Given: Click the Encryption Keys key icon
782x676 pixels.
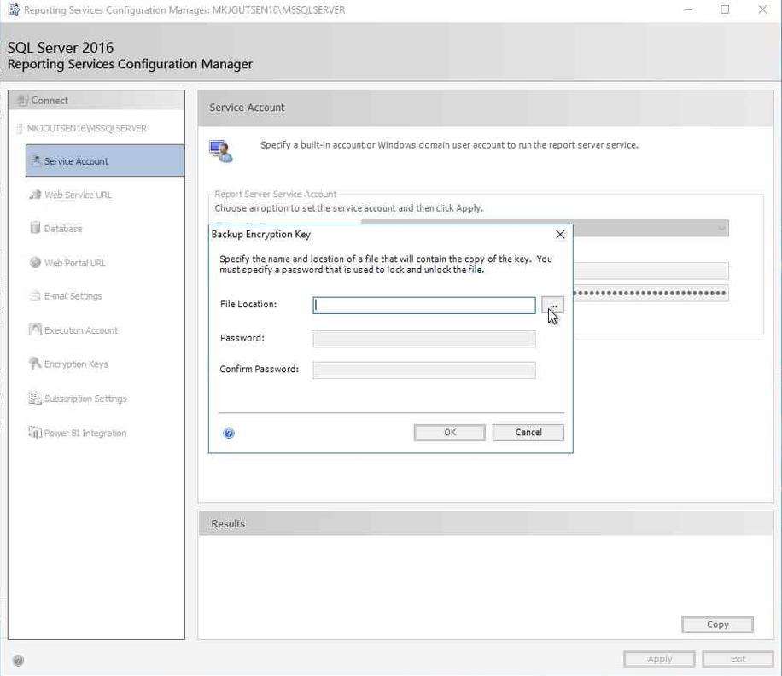Looking at the screenshot, I should tap(35, 364).
